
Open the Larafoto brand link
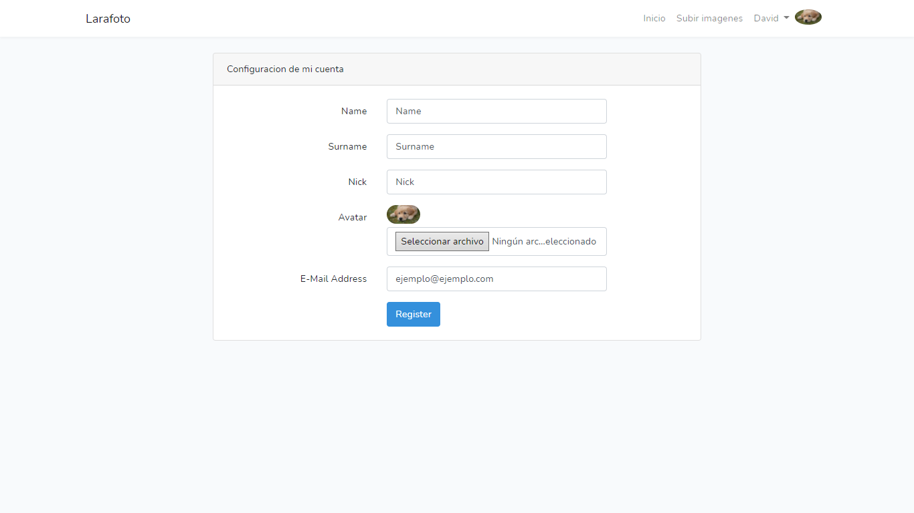[108, 19]
